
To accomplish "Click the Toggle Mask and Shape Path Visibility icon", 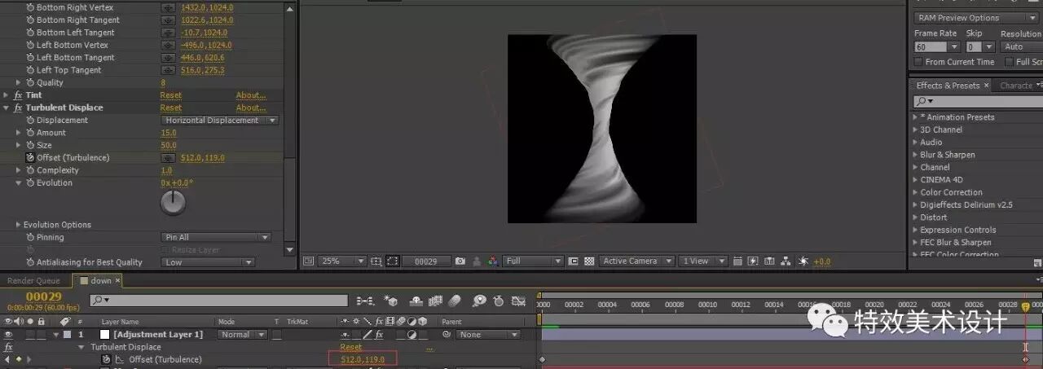I will 392,261.
